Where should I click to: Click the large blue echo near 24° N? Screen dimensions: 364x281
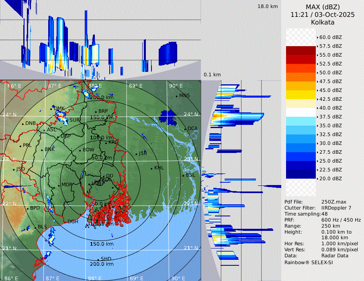click(x=167, y=118)
